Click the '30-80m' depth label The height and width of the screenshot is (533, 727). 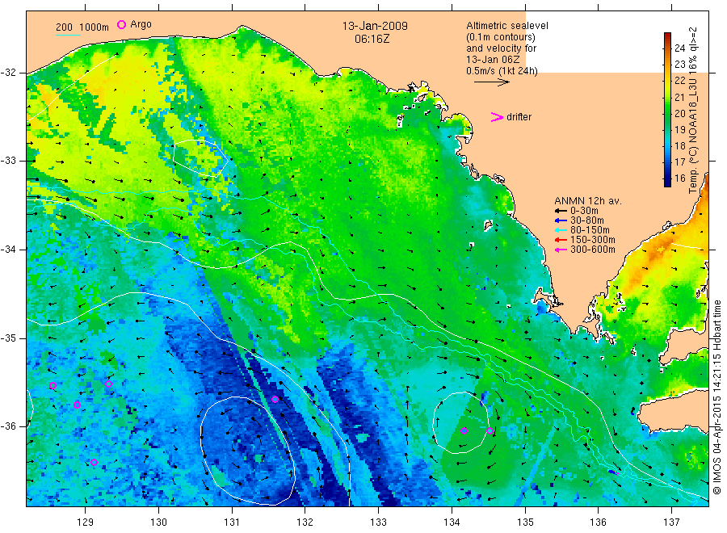[x=587, y=220]
